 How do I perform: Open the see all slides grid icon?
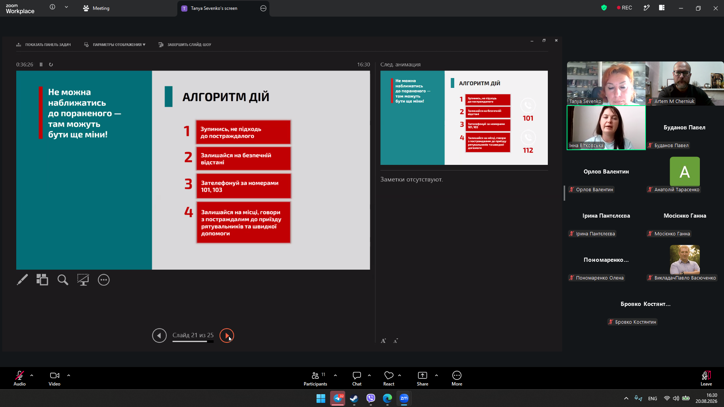[42, 280]
